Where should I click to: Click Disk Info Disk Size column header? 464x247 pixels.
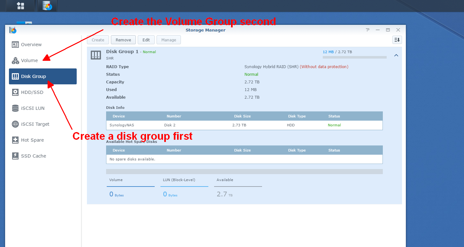tap(242, 116)
